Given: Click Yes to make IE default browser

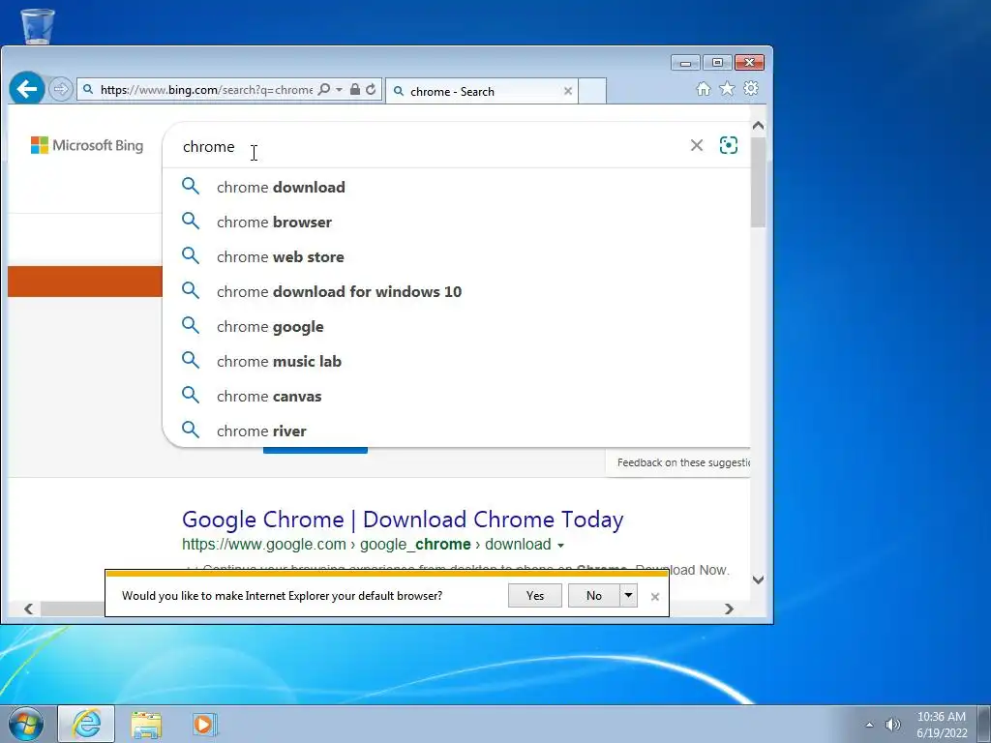Looking at the screenshot, I should 534,595.
